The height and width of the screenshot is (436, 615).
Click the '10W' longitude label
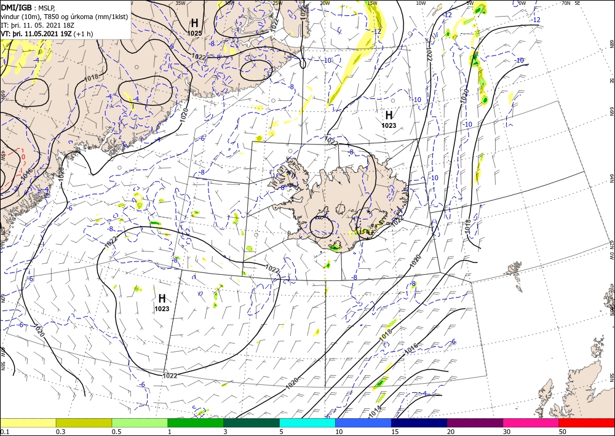(x=421, y=3)
